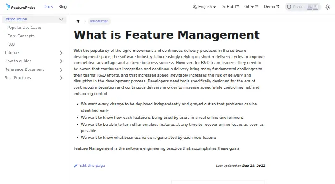
Task: Select Best Practices in the sidebar
Action: coord(18,78)
